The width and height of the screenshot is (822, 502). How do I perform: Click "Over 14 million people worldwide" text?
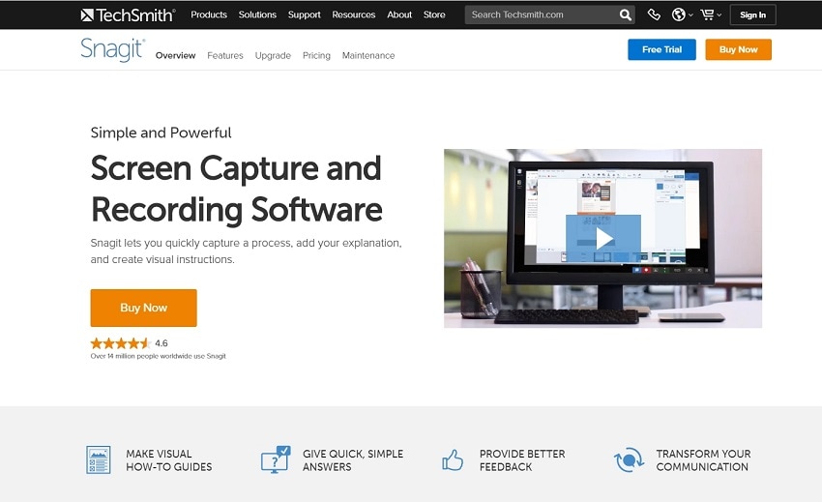click(x=159, y=356)
